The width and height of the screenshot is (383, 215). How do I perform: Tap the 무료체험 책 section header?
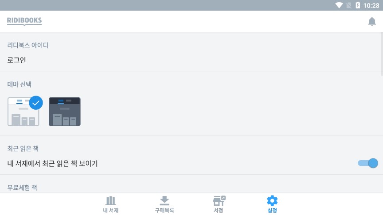22,188
